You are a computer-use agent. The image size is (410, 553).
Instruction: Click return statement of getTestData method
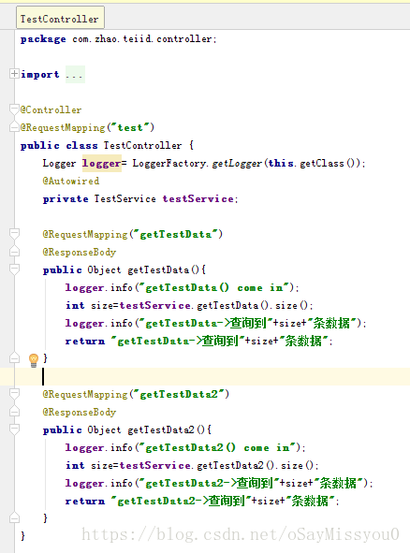coord(199,341)
